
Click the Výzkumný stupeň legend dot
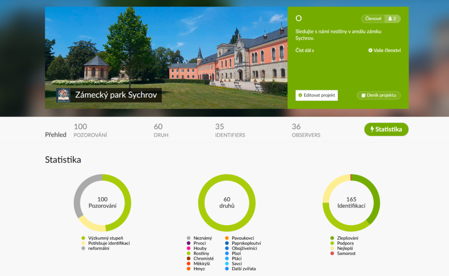(x=83, y=238)
